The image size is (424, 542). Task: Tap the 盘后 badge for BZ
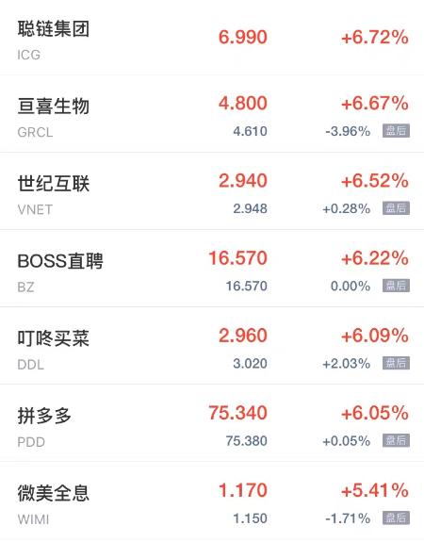tap(396, 286)
